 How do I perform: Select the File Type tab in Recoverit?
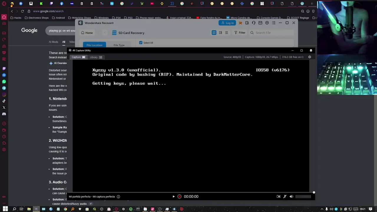pos(119,45)
